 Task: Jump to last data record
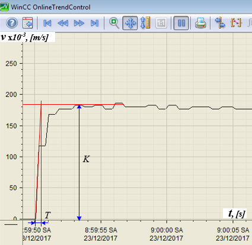tap(94, 23)
